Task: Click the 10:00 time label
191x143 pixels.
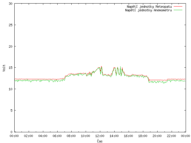Action: pos(86,136)
